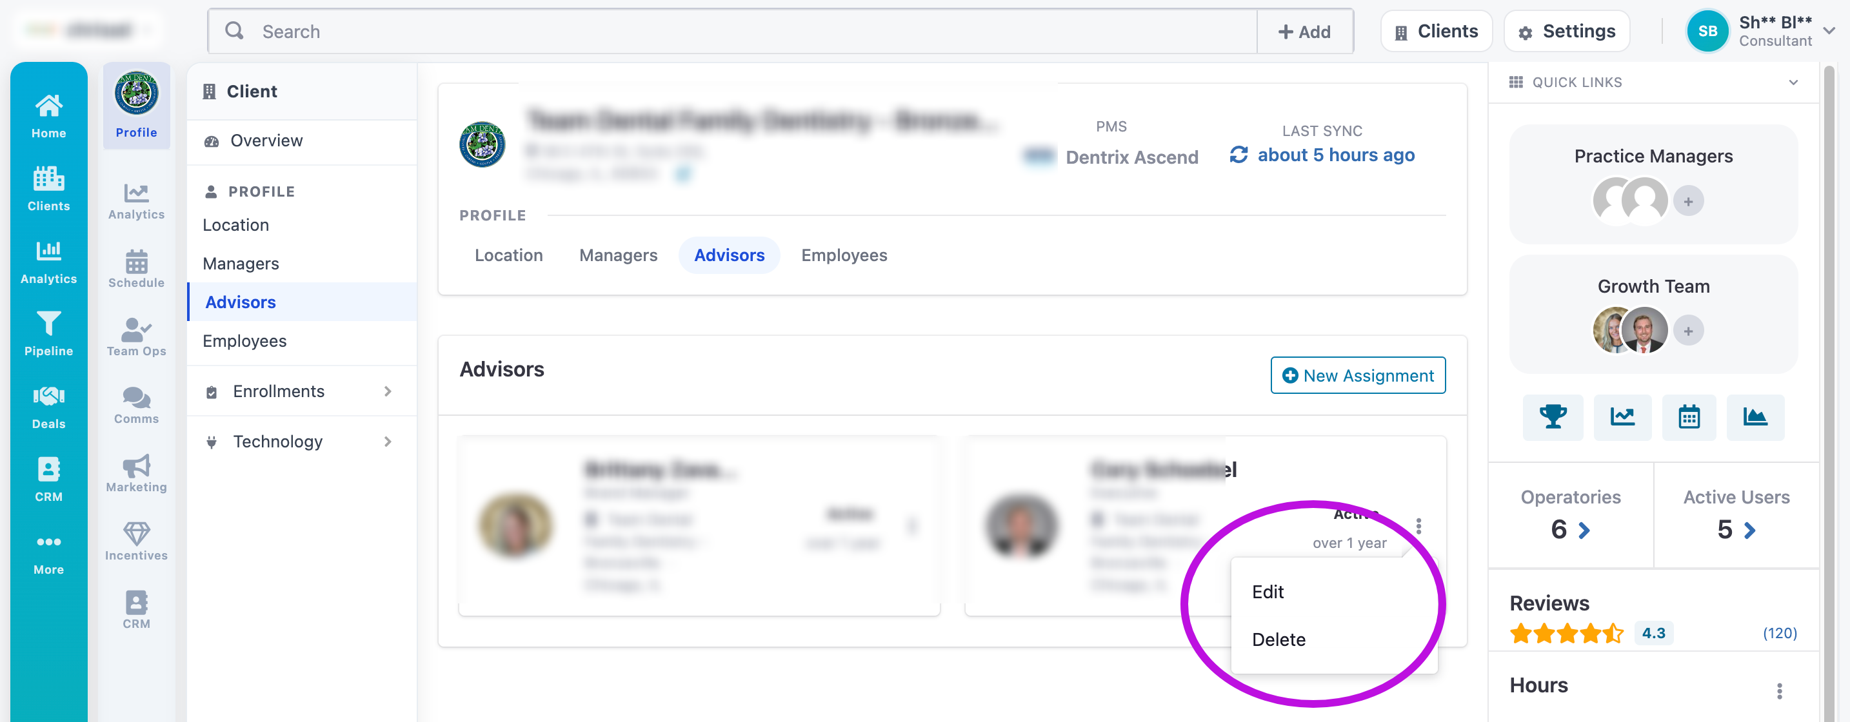1850x722 pixels.
Task: Click the New Assignment button
Action: (x=1357, y=375)
